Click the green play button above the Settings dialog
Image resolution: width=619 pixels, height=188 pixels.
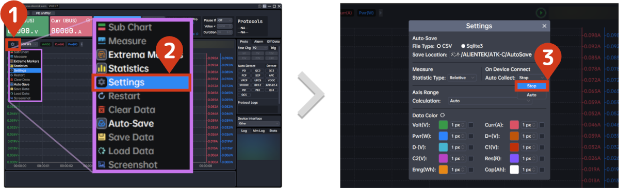(x=541, y=12)
